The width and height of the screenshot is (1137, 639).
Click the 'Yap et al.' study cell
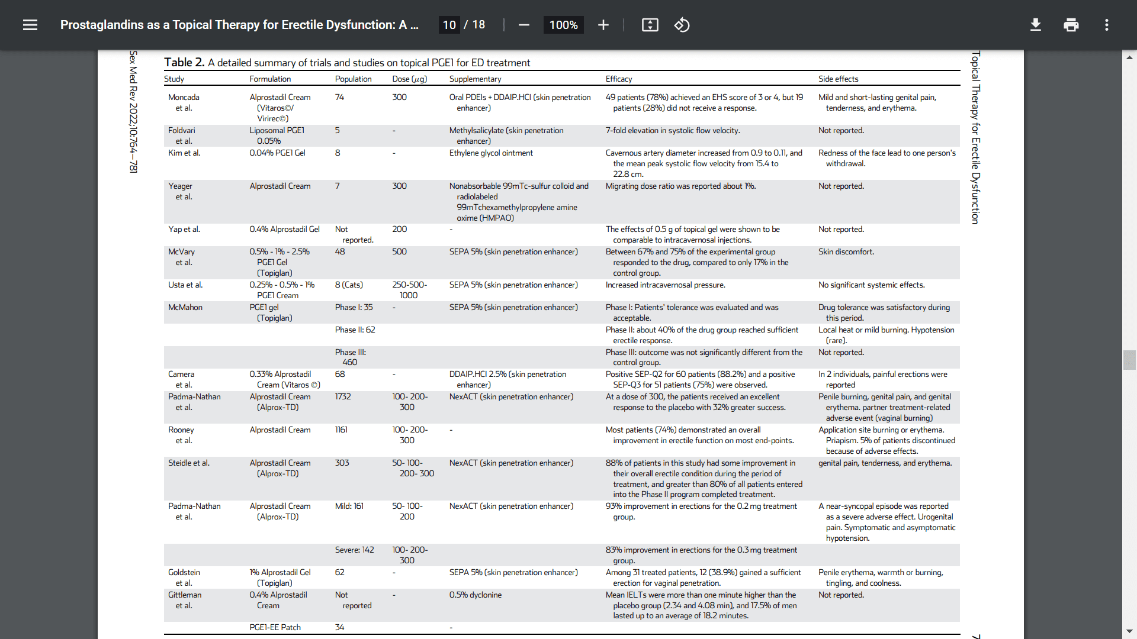(x=184, y=229)
